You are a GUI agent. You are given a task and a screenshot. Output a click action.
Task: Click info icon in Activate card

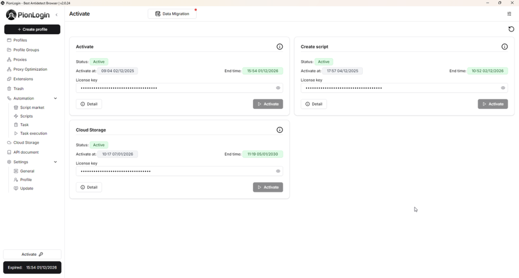[280, 47]
